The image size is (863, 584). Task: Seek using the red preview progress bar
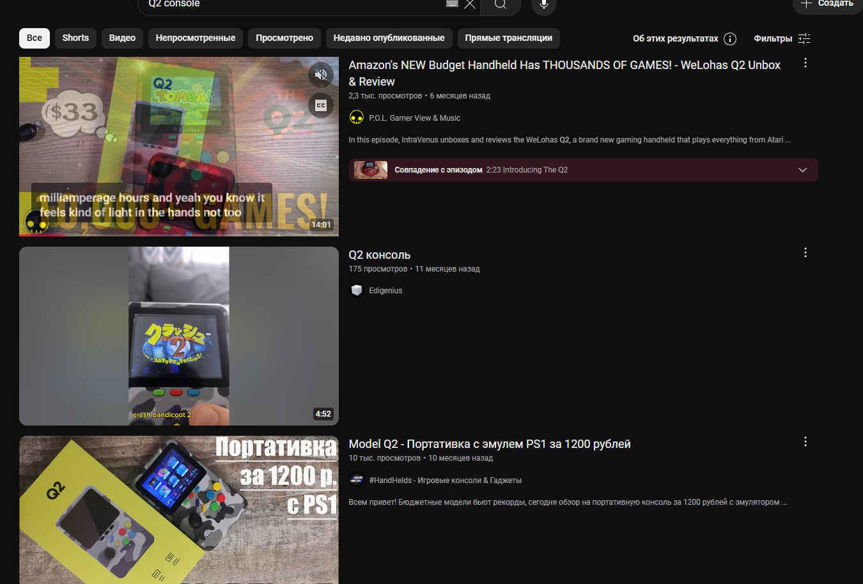(179, 235)
